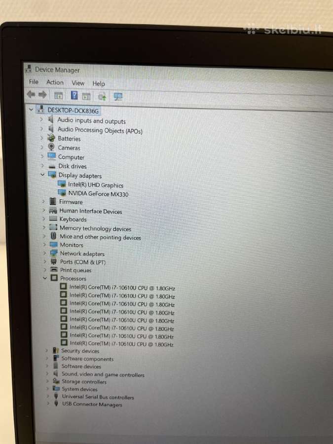Open the File menu
Image resolution: width=333 pixels, height=444 pixels.
(x=34, y=82)
